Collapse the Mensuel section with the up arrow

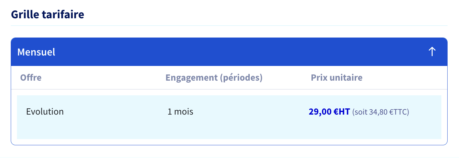pos(432,52)
